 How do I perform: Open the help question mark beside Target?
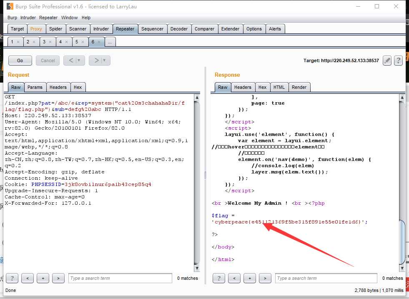click(398, 60)
